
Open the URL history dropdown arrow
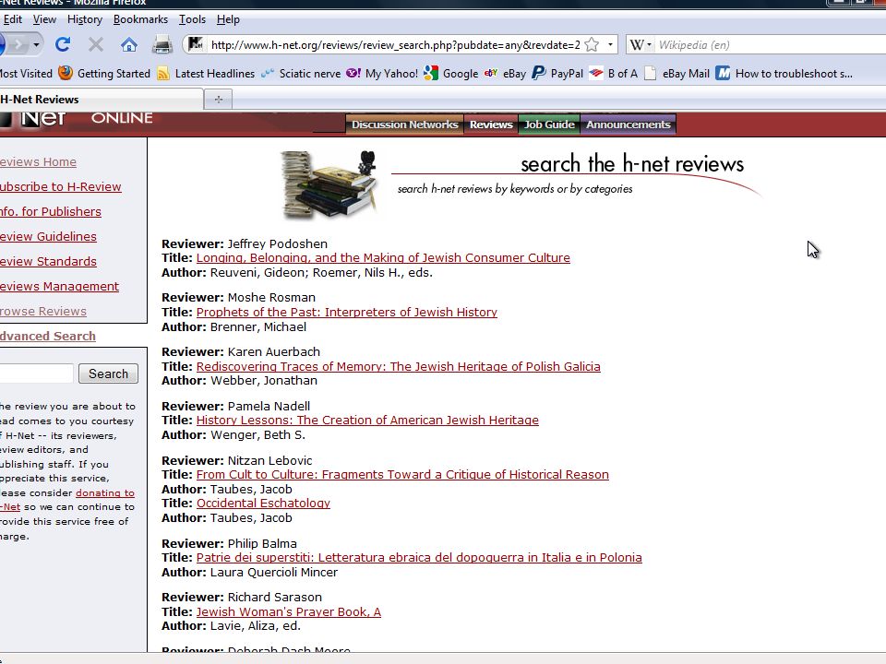[610, 44]
